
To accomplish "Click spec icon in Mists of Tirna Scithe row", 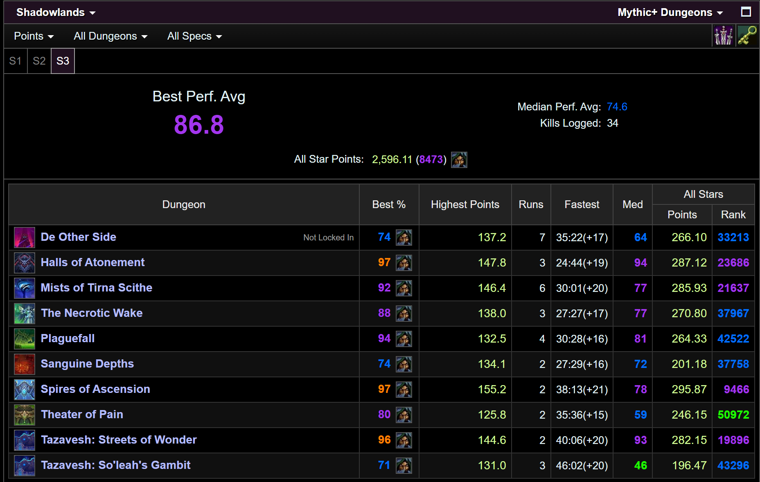I will [404, 288].
